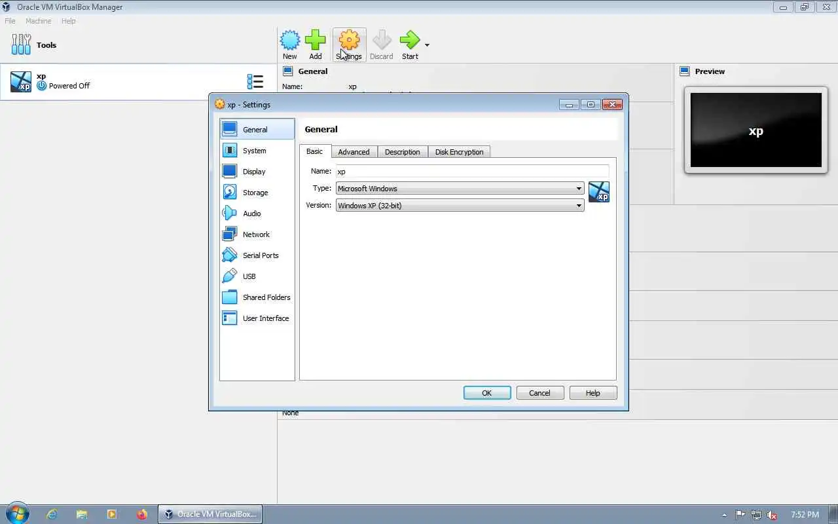Open the xp machine tools list menu icon

point(255,81)
